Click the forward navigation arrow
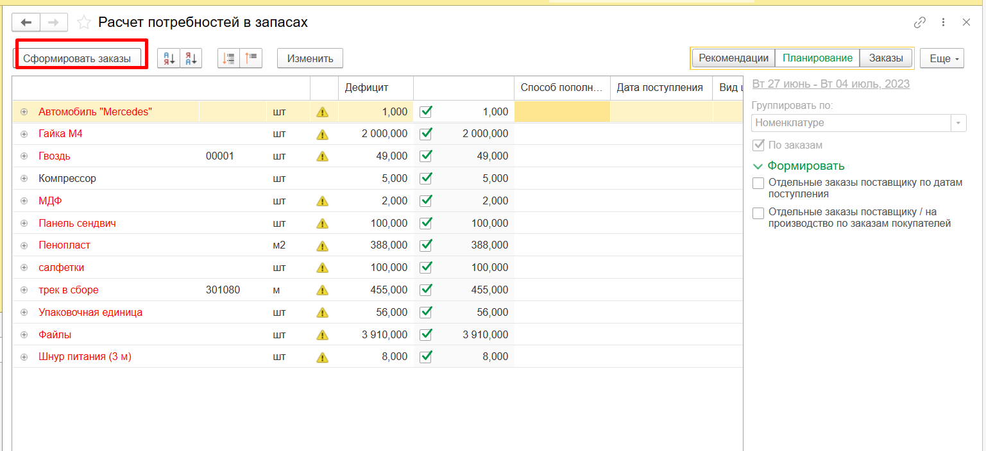The image size is (986, 451). pyautogui.click(x=54, y=22)
